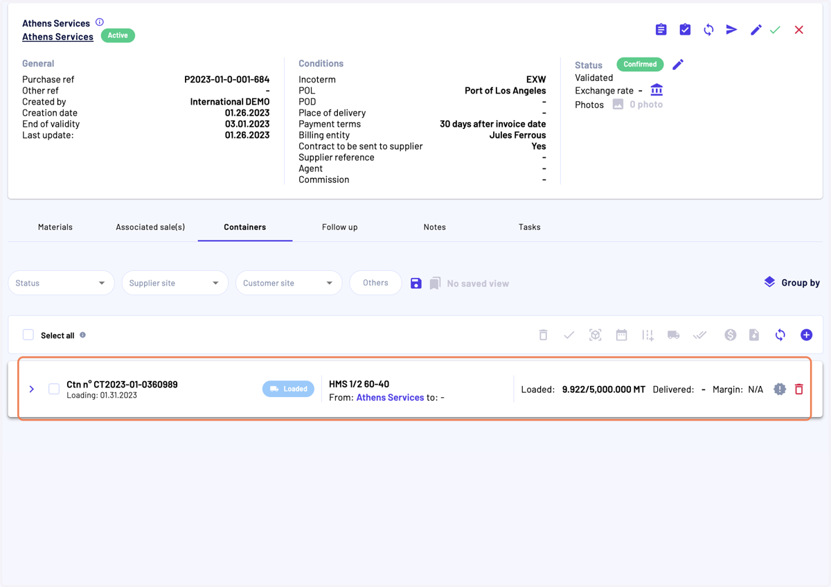Tick the checkbox for container CT2023-01-0360989

pos(54,389)
